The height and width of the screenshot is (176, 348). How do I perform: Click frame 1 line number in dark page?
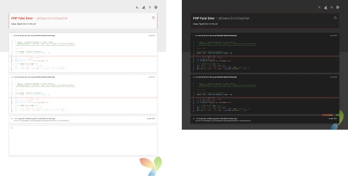(x=334, y=36)
